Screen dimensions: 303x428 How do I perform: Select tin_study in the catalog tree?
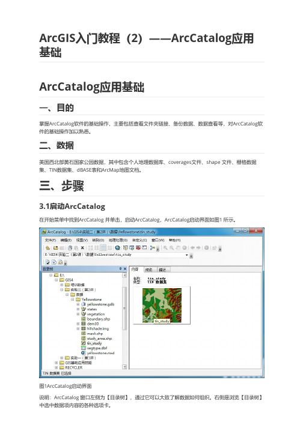tap(94, 343)
